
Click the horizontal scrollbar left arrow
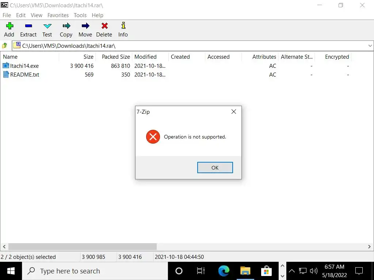click(x=4, y=247)
